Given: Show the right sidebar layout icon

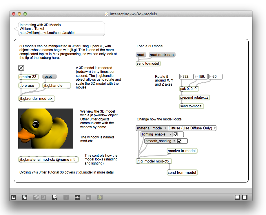Looking at the screenshot, I should point(245,197).
